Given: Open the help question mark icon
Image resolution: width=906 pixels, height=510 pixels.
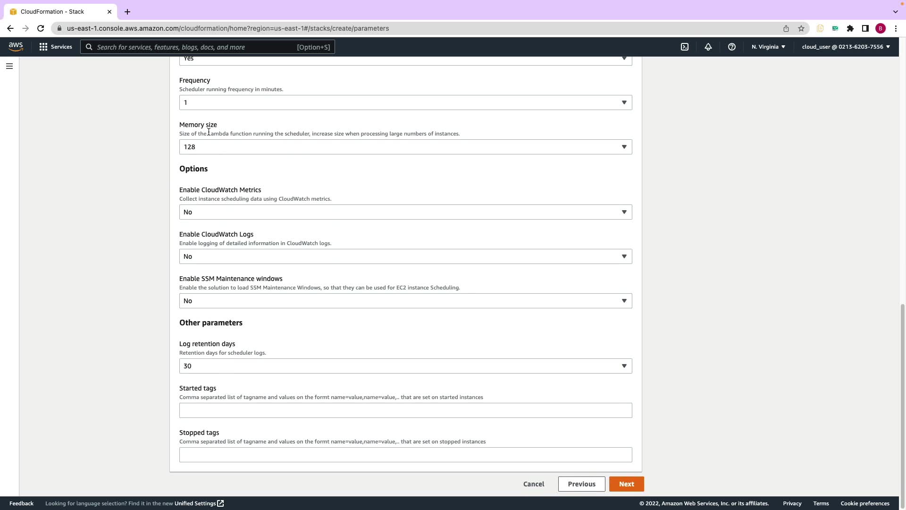Looking at the screenshot, I should point(732,47).
